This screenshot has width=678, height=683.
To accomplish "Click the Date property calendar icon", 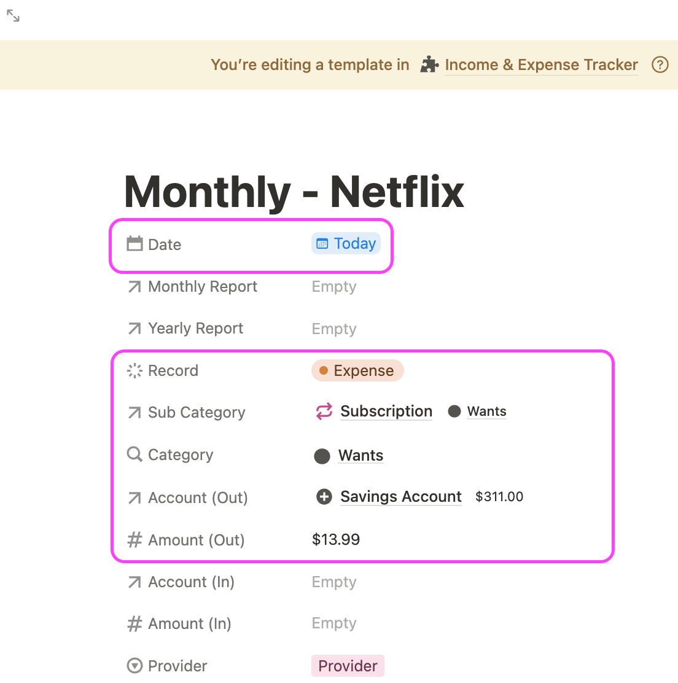I will coord(134,244).
